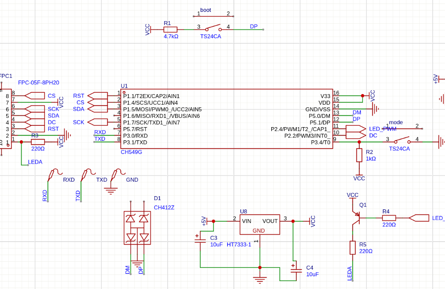Screen dimensions: 445x289
Task: Click the DP net label at boot switch
Action: (x=254, y=26)
